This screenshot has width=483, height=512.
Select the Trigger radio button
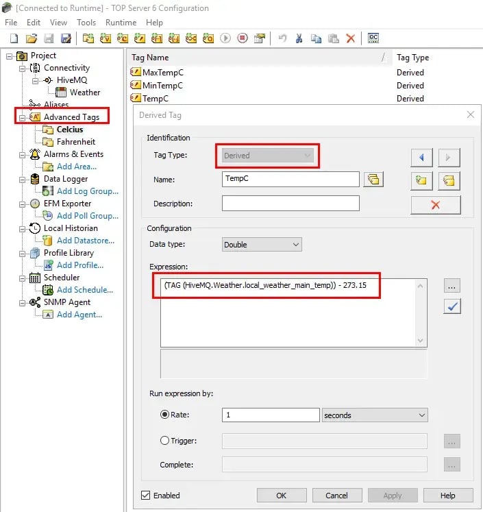(165, 441)
